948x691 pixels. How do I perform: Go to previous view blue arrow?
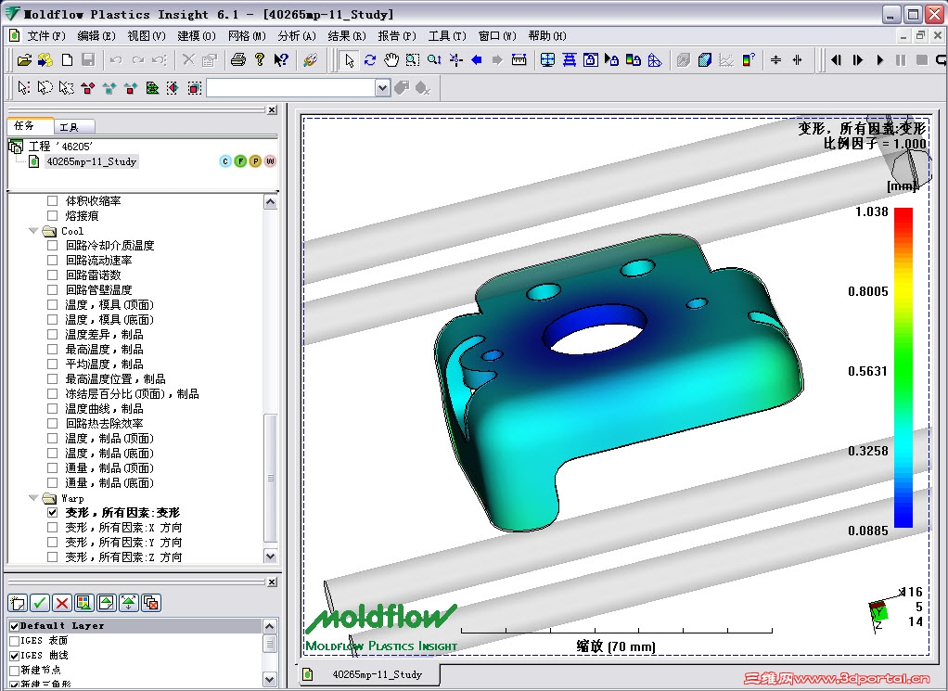pos(477,60)
